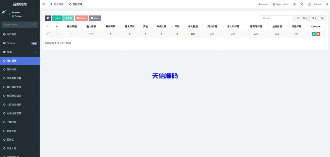Image resolution: width=330 pixels, height=157 pixels.
Task: Open 我要买 sidebar item
Action: click(x=20, y=140)
